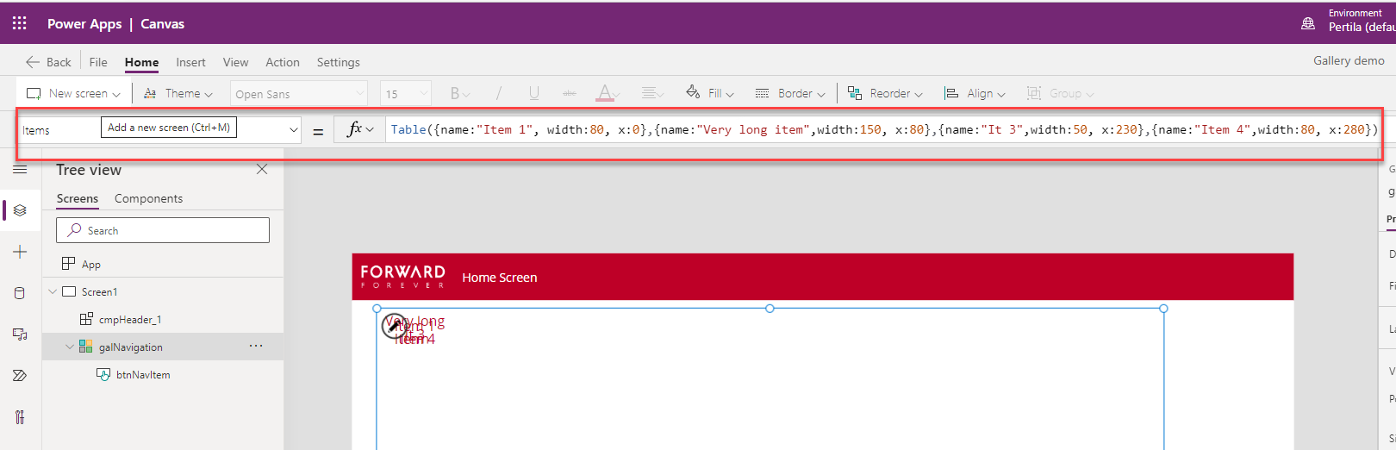Screen dimensions: 1396x450
Task: Click the Insert plus icon in sidebar
Action: coord(20,252)
